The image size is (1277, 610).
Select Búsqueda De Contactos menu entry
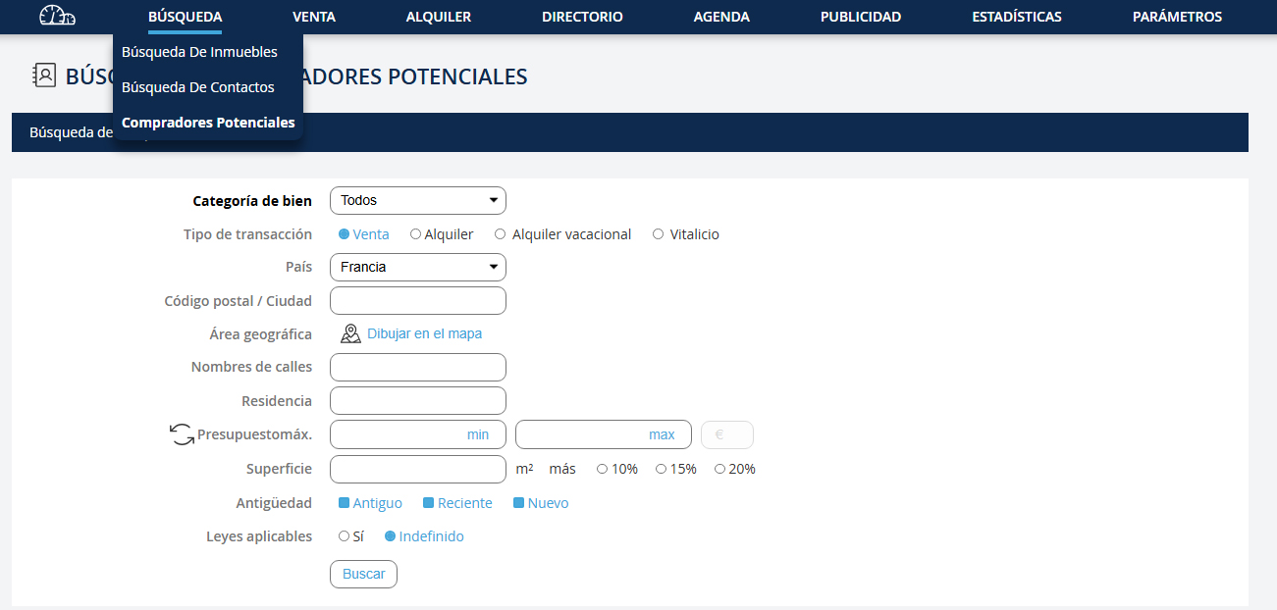(x=197, y=87)
